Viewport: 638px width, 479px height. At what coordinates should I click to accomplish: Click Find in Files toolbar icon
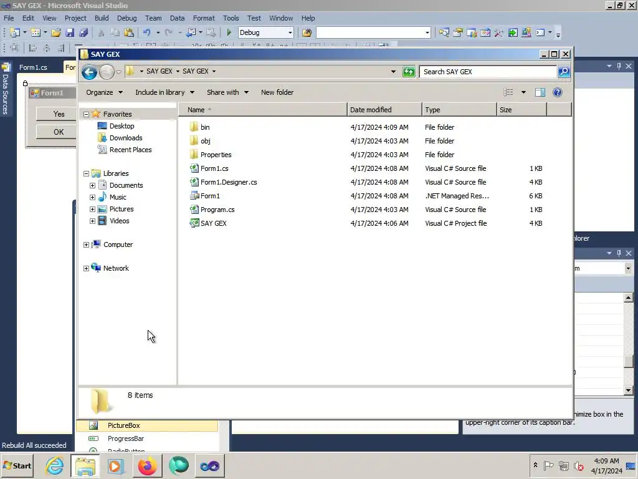pyautogui.click(x=307, y=32)
